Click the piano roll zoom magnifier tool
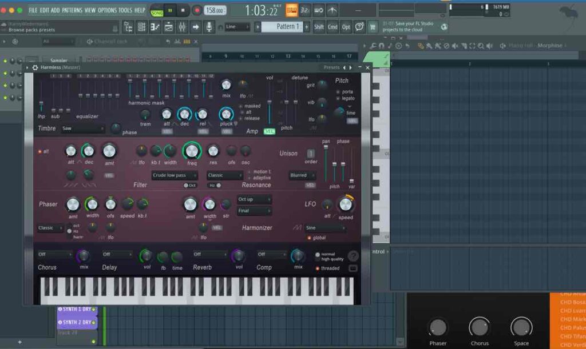Screen dimensions: 586x349 (481, 46)
